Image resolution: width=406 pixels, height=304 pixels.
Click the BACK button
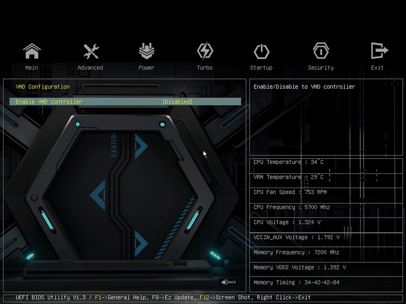click(x=229, y=282)
